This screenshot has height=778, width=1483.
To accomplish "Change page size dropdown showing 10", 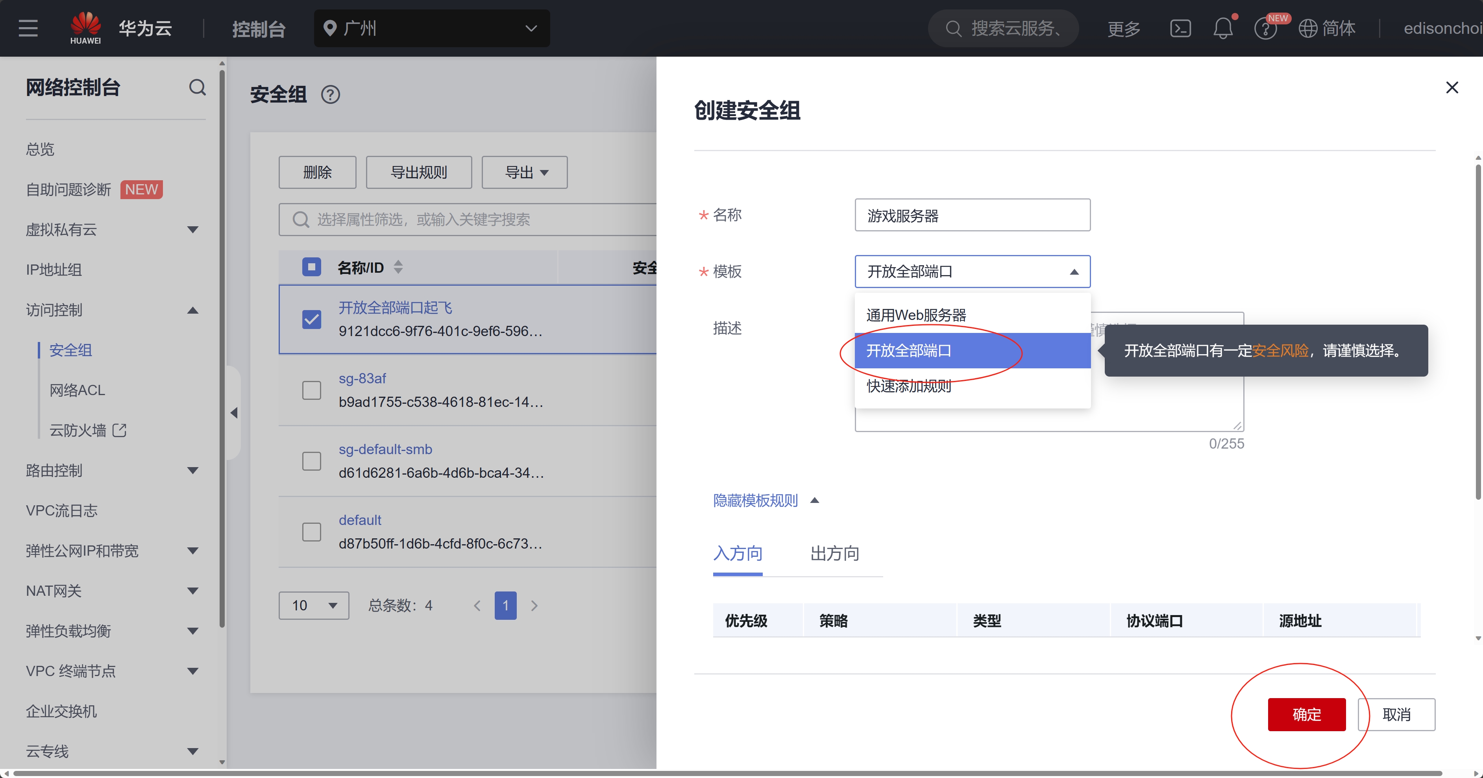I will point(314,605).
